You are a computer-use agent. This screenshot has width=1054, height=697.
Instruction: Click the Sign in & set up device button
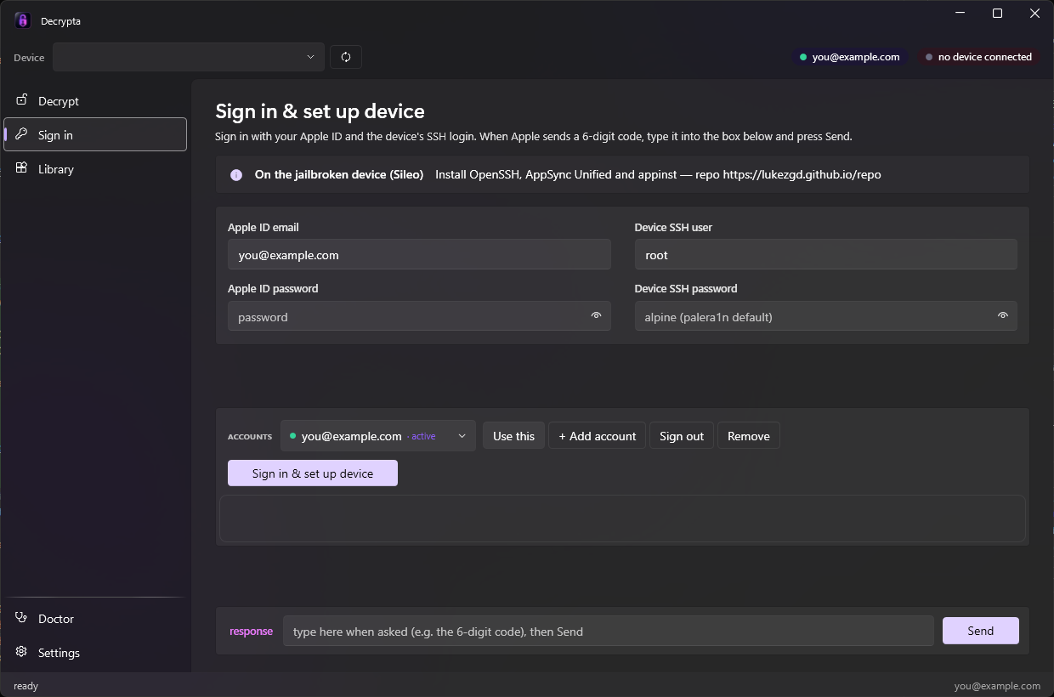[313, 473]
